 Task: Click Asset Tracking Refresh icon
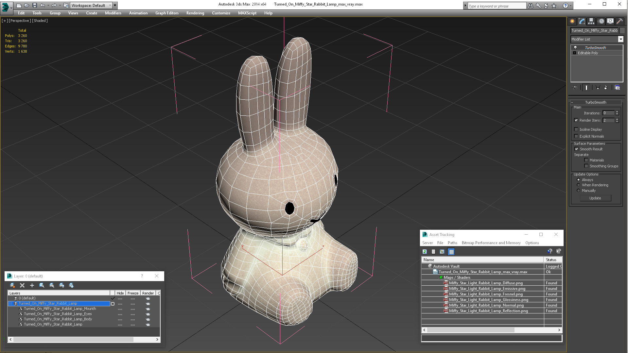pos(425,252)
